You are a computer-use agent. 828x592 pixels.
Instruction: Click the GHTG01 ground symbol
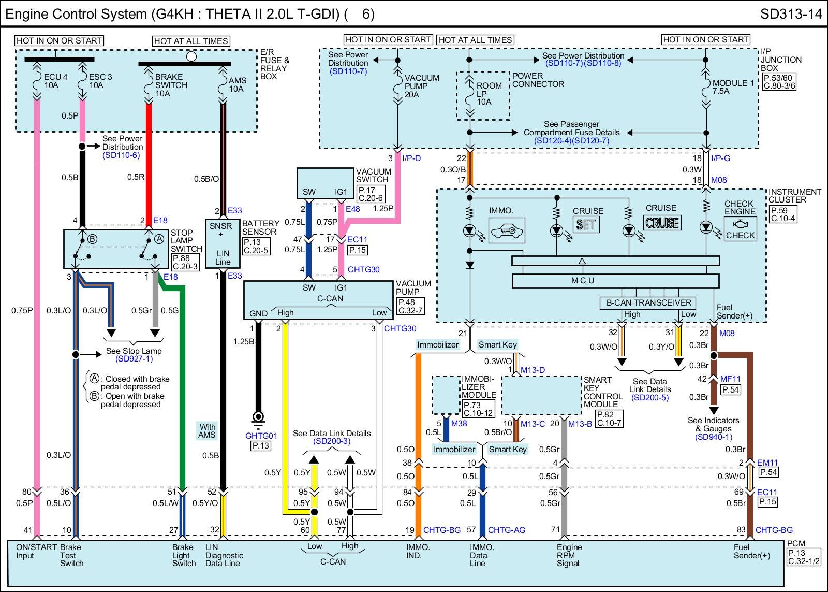point(258,417)
